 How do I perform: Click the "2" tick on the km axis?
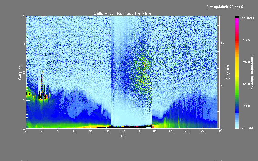click(24, 72)
